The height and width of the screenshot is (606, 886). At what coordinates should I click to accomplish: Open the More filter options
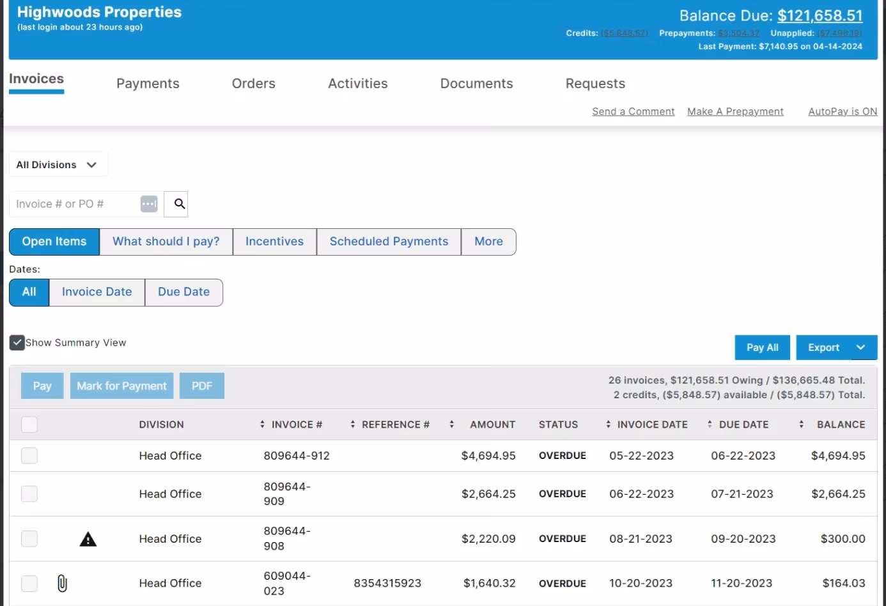click(x=488, y=242)
